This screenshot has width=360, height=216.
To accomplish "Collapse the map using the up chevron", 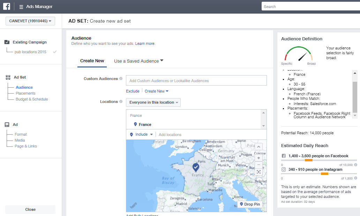I will [x=258, y=147].
